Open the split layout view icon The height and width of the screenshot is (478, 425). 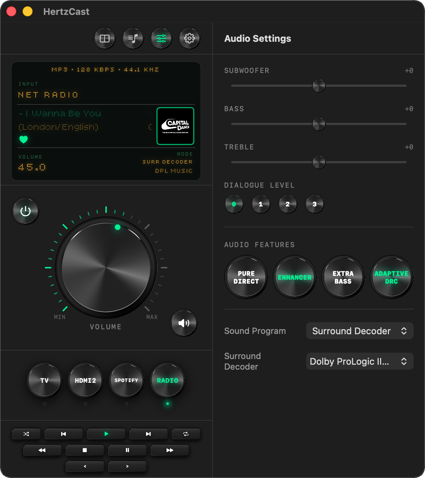pyautogui.click(x=105, y=38)
